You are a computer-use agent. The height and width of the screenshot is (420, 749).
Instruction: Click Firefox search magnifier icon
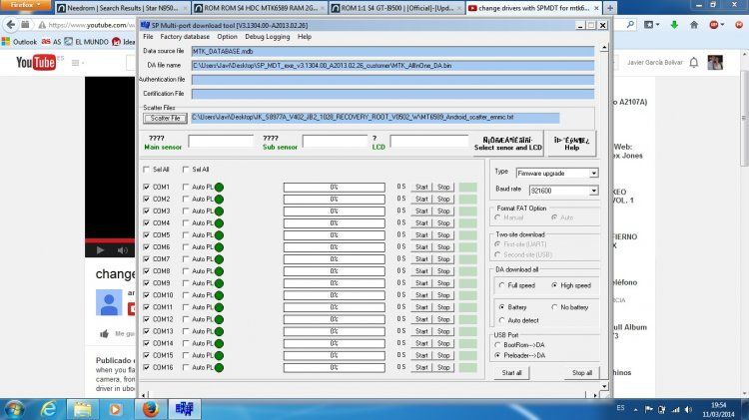[630, 24]
